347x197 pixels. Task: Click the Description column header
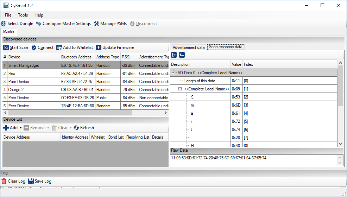tap(200, 64)
